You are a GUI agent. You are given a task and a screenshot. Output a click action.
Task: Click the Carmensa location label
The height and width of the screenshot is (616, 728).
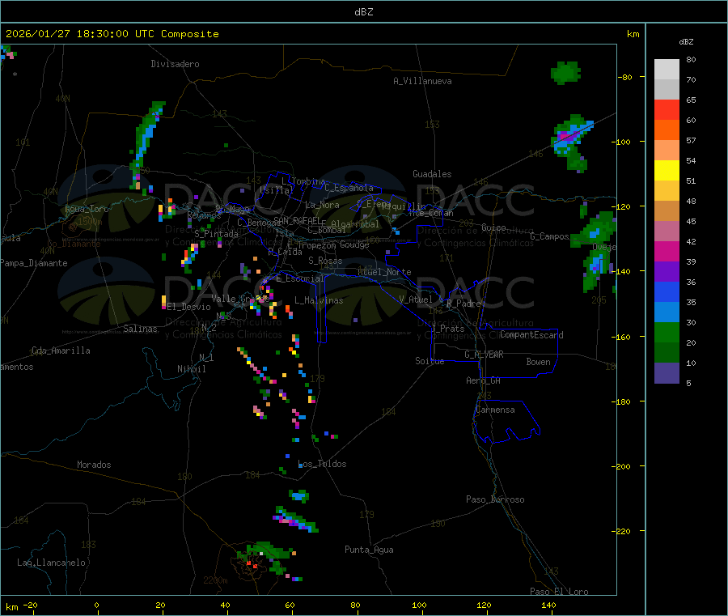point(495,410)
